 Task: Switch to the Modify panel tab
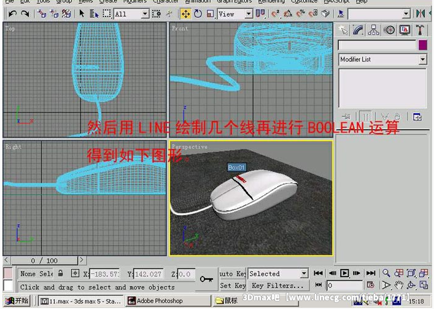358,30
